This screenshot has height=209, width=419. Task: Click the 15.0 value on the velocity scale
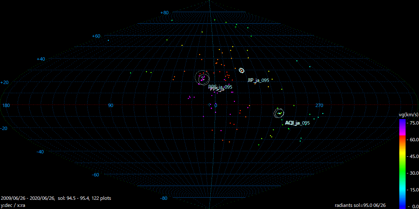(413, 190)
